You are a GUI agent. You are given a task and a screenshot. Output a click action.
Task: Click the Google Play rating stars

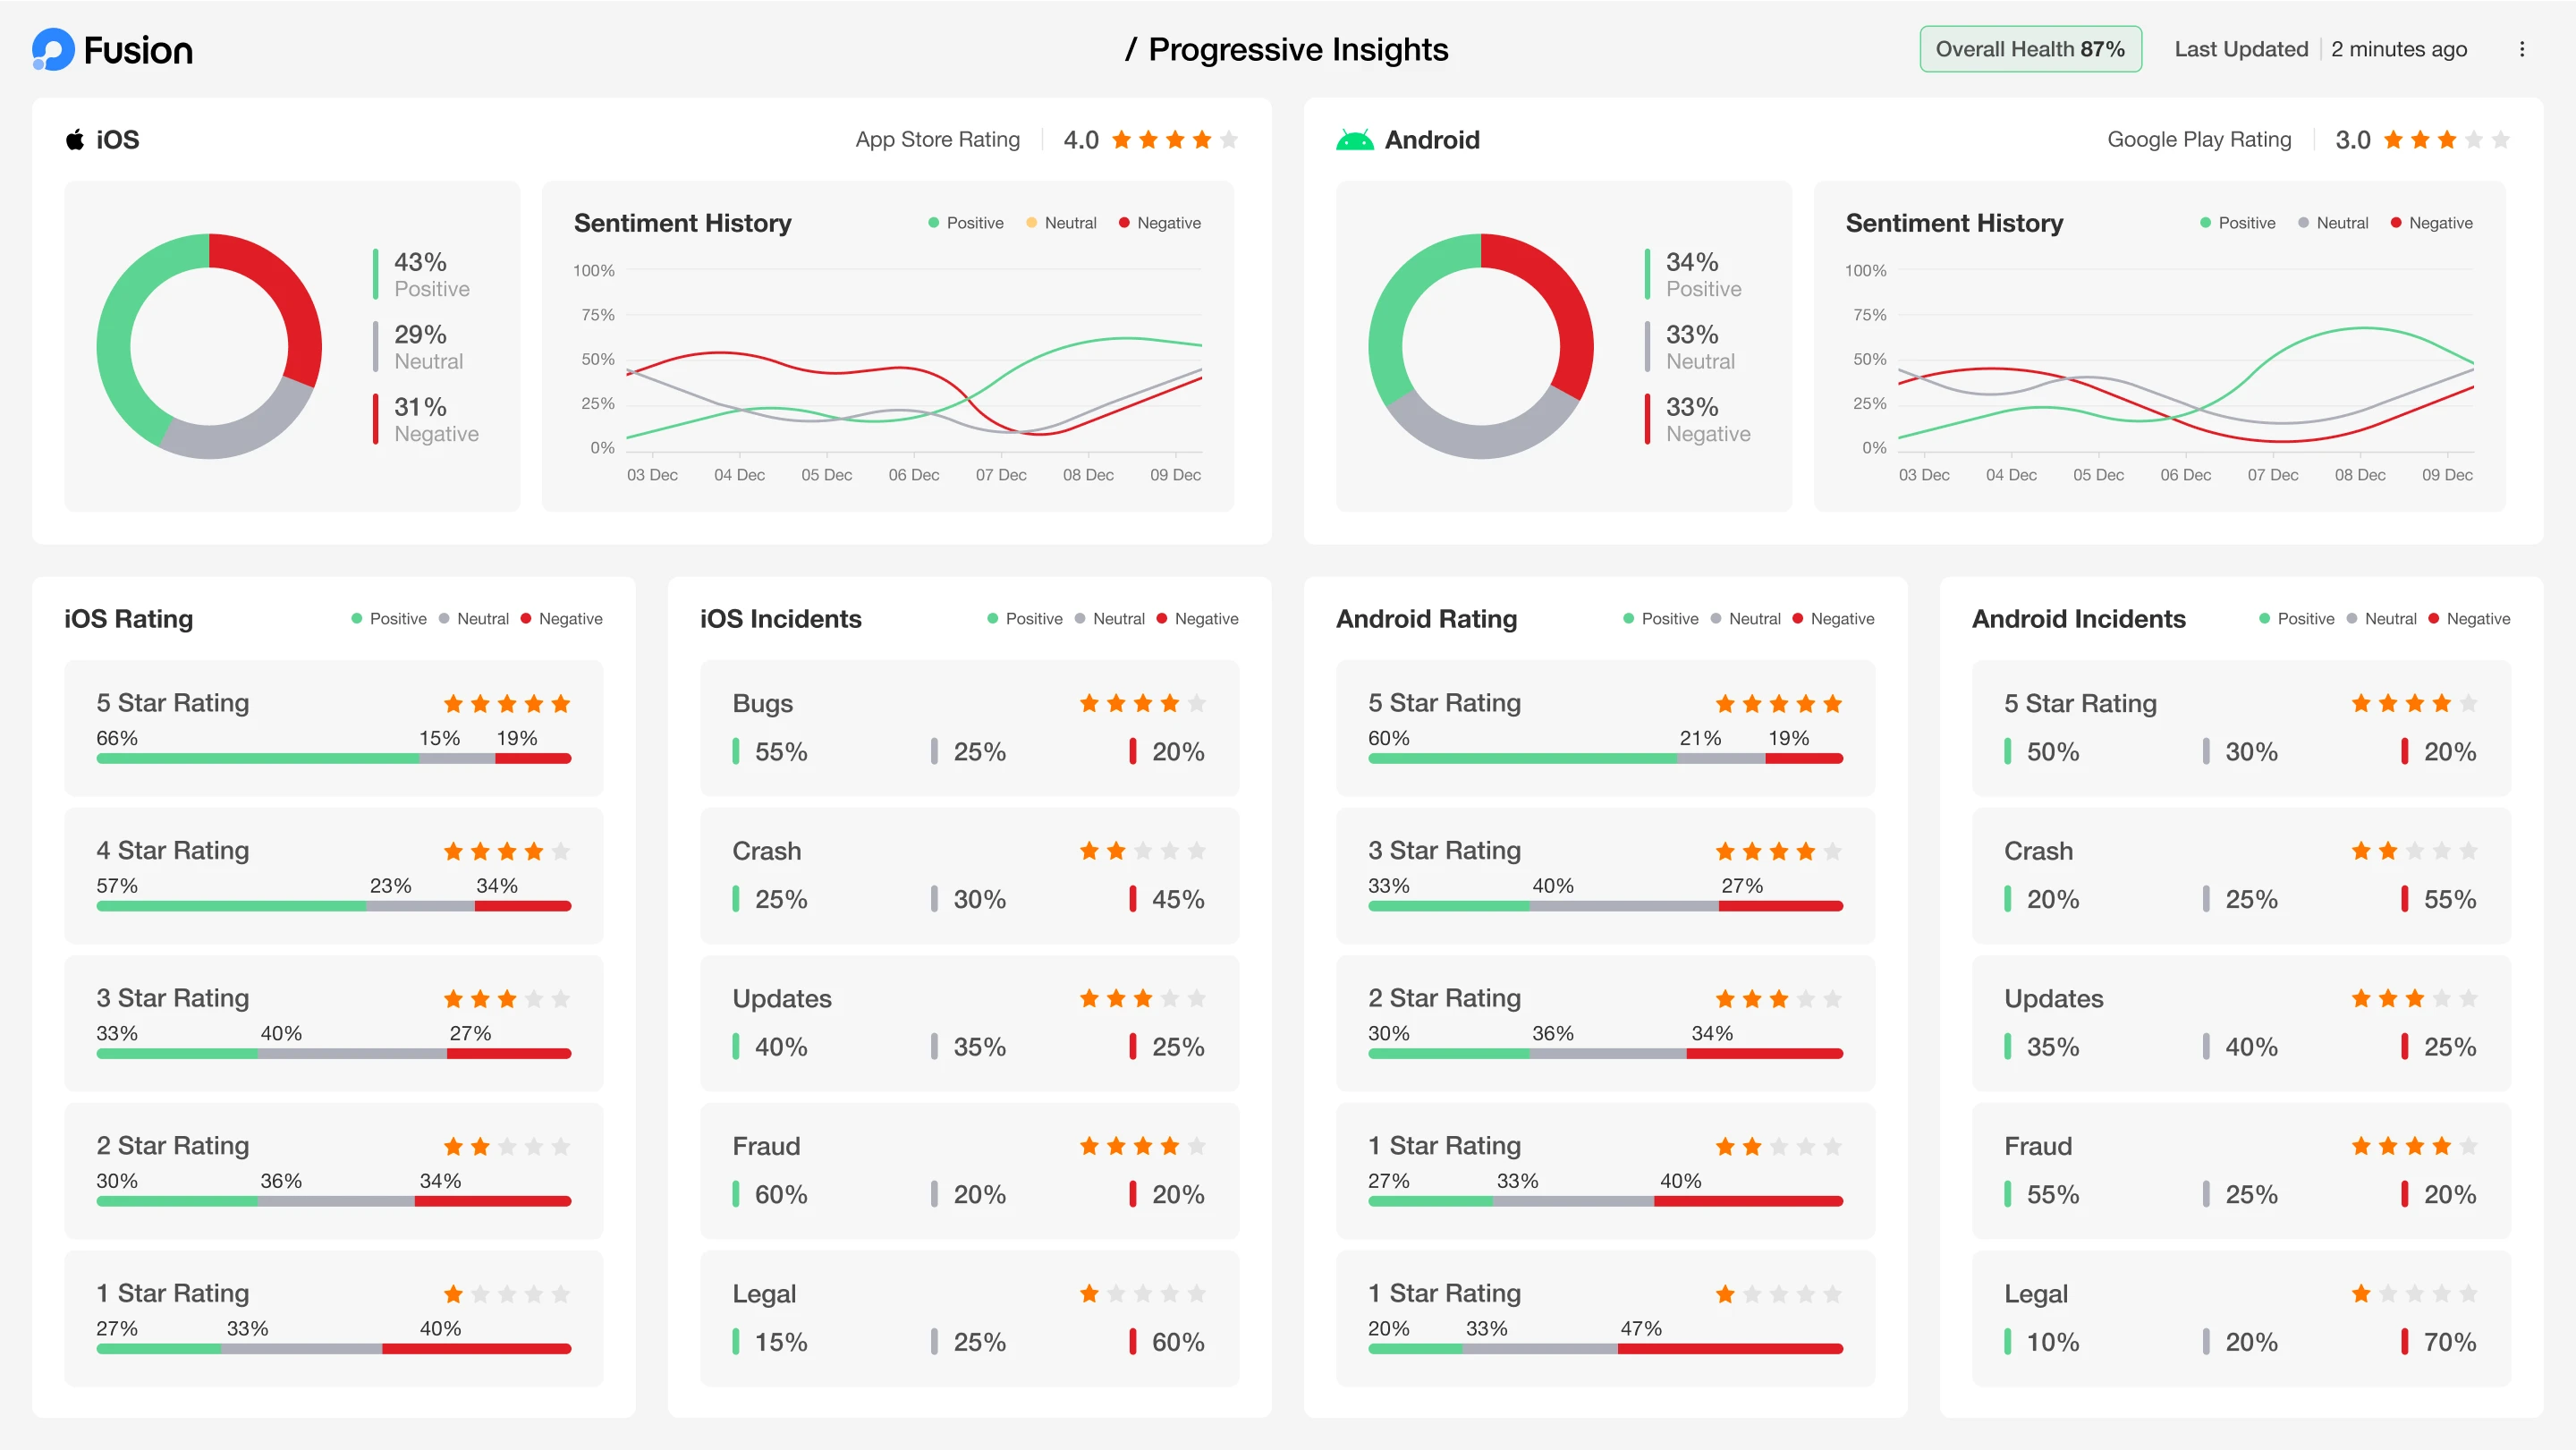tap(2446, 140)
